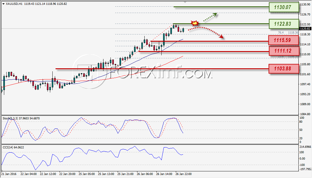Select the 1111.12 support level label
Image resolution: width=312 pixels, height=178 pixels.
tap(284, 51)
